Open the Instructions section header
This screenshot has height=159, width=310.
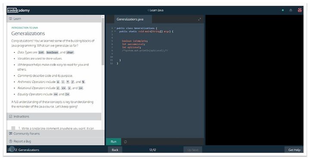pos(54,116)
